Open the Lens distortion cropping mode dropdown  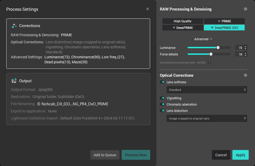pos(207,118)
